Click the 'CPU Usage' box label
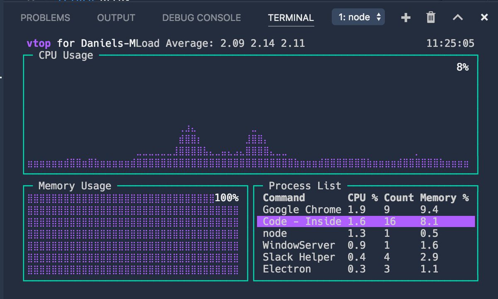This screenshot has width=498, height=299. pos(66,55)
